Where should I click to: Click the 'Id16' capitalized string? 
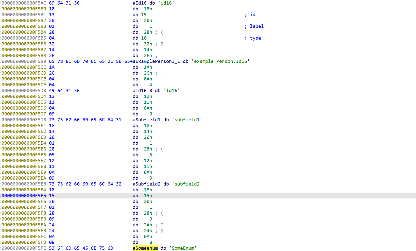click(x=172, y=91)
